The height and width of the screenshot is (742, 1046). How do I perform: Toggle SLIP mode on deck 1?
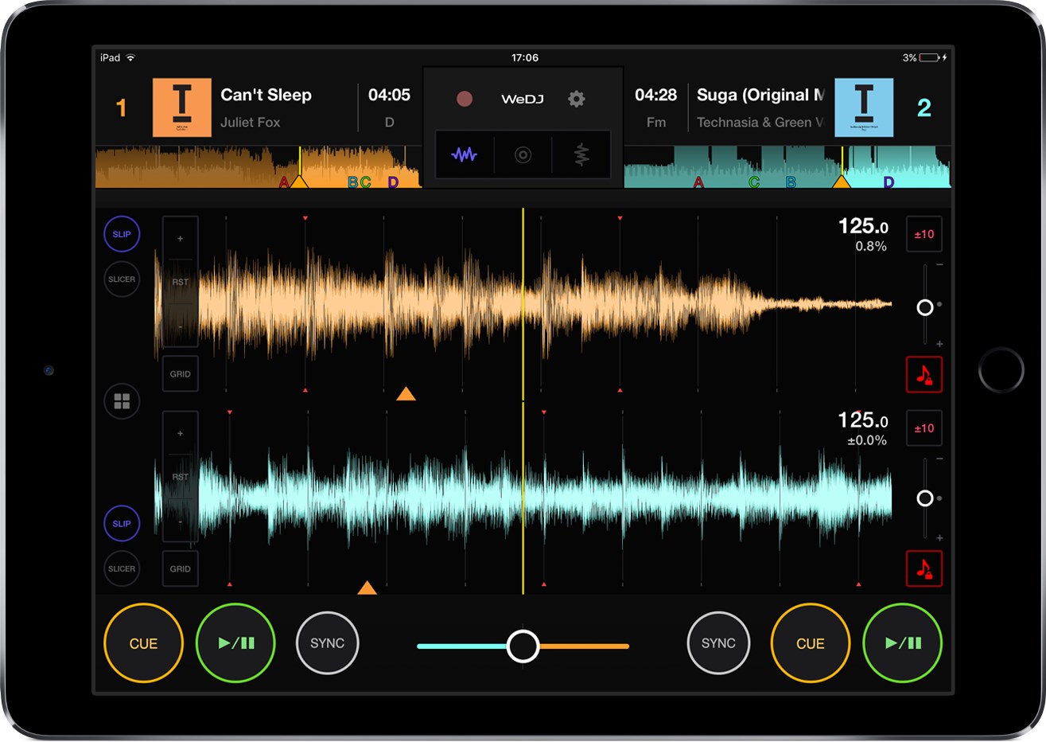click(122, 233)
